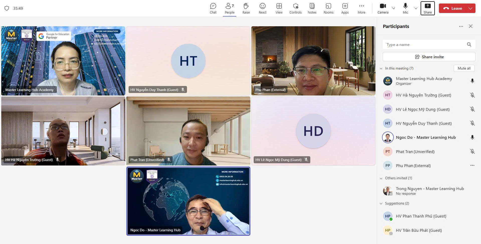Collapse the In this meeting section
Image resolution: width=481 pixels, height=244 pixels.
click(x=381, y=68)
